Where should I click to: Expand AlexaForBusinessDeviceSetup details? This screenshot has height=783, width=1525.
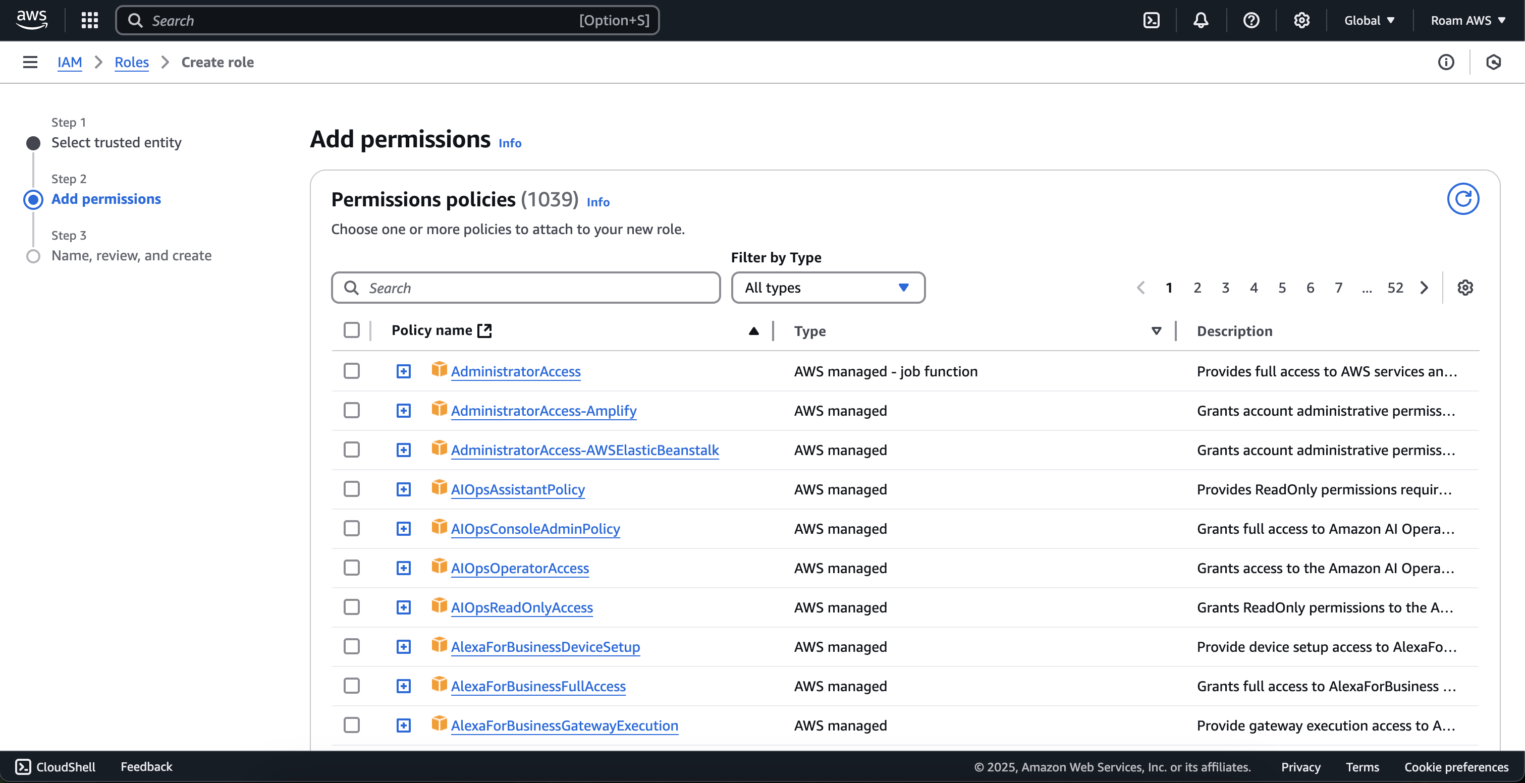[x=404, y=647]
